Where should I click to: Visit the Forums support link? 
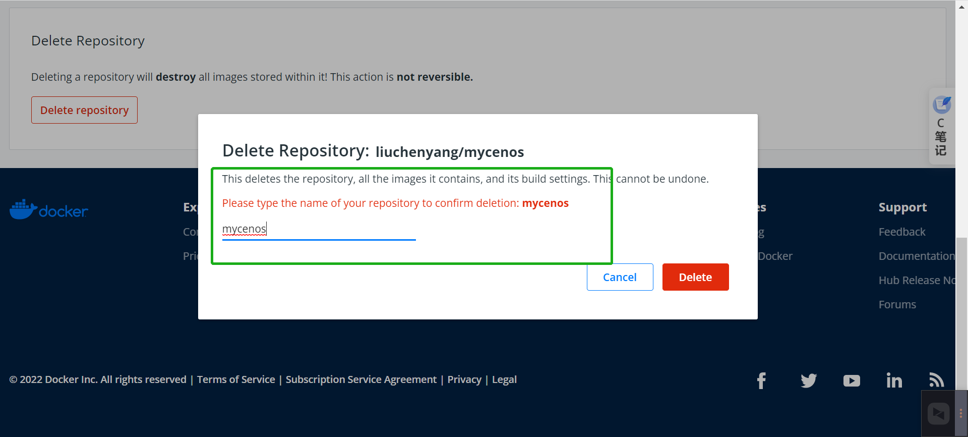coord(897,305)
